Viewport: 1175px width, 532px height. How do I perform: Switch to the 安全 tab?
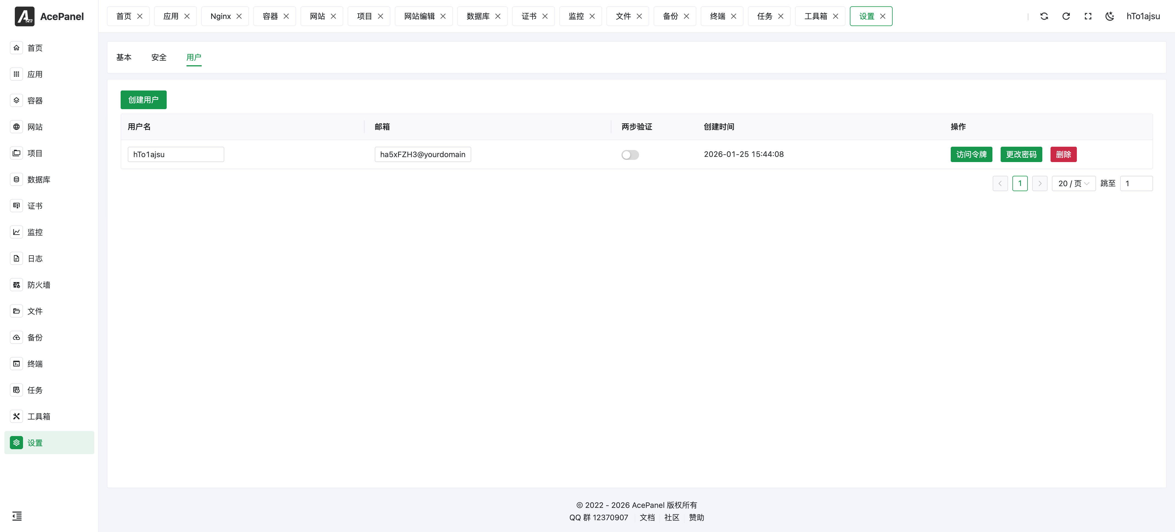(159, 58)
